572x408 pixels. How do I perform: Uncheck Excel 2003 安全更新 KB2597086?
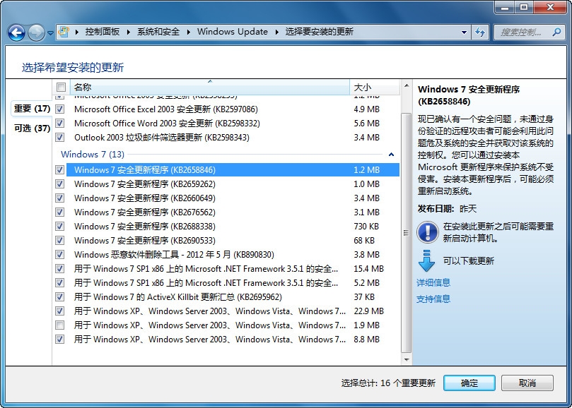(x=60, y=109)
